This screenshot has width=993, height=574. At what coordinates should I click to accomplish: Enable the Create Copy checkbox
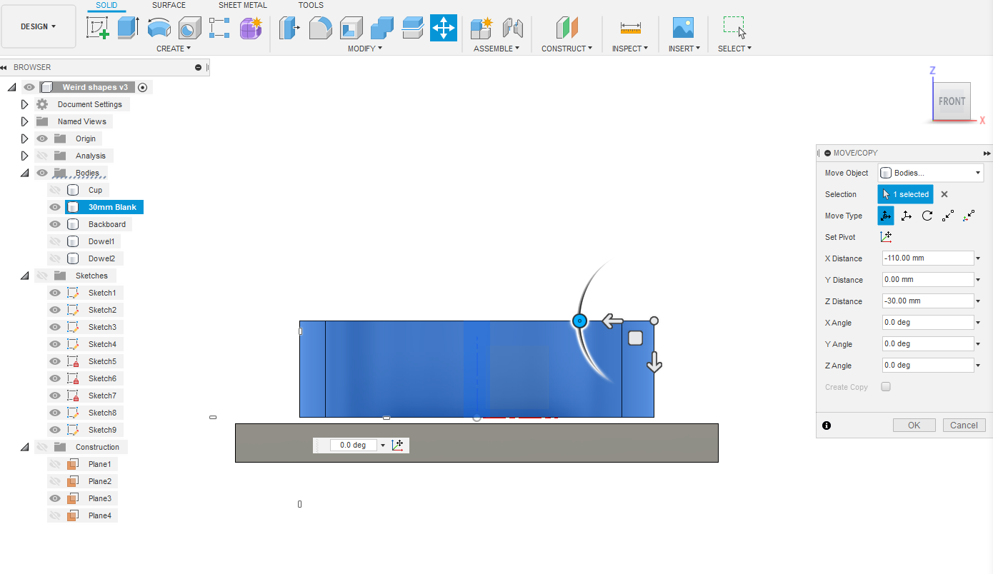click(886, 386)
